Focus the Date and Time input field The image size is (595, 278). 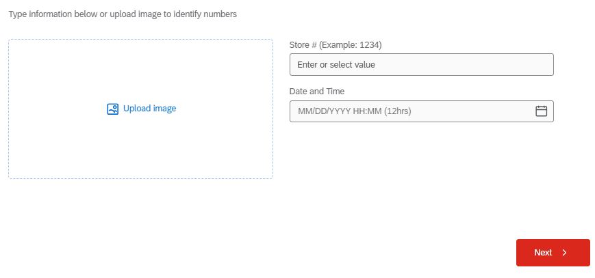coord(411,111)
